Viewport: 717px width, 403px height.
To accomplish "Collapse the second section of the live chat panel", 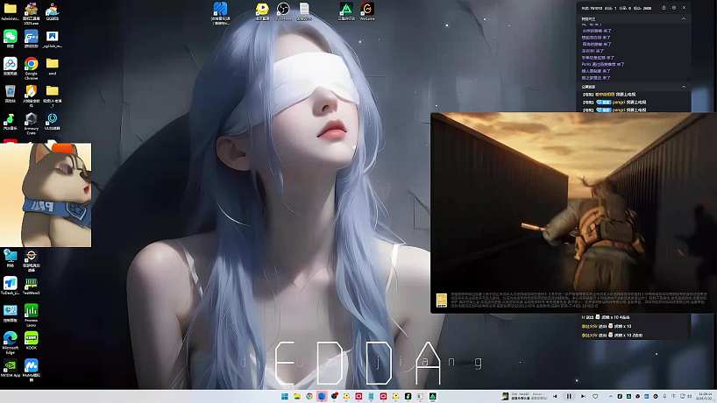I will [684, 87].
